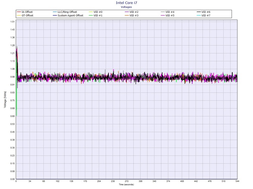
Task: Select VID #3 in the legend
Action: (x=131, y=15)
